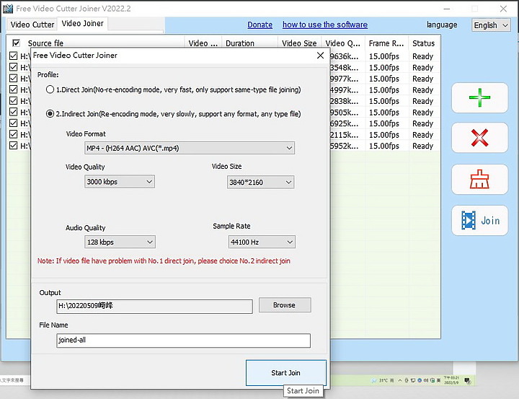Uncheck the row with 6925k video quality

(x=13, y=123)
